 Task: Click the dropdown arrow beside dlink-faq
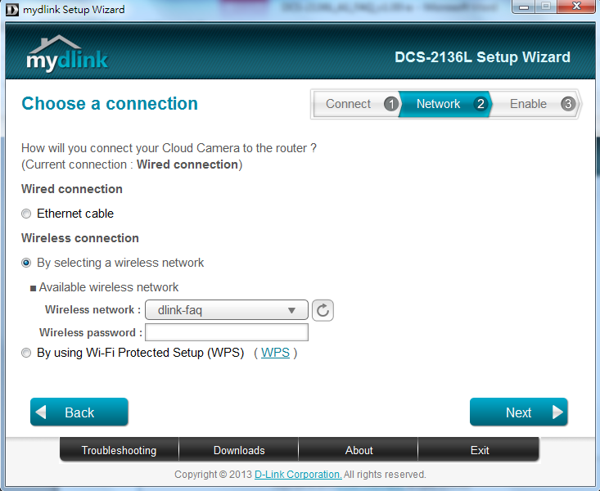[292, 310]
